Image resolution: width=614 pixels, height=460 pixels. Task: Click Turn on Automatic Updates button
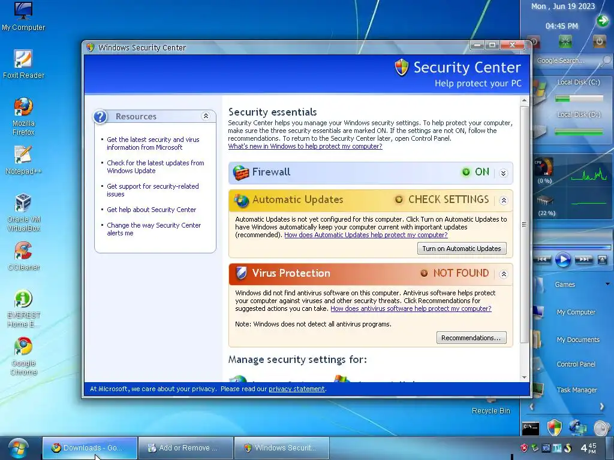coord(462,249)
